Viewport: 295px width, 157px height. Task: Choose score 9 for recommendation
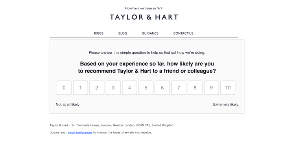212,88
